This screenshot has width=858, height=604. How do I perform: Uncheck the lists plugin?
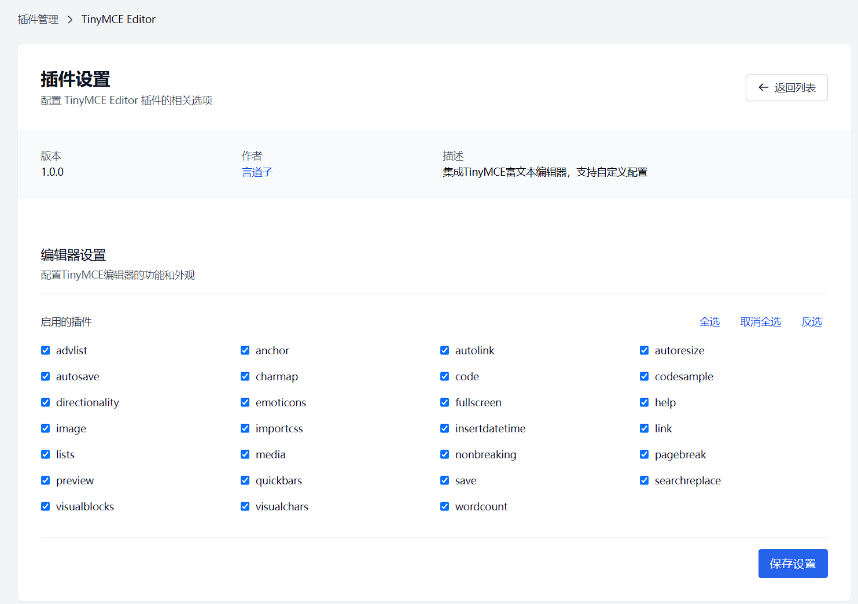coord(46,454)
